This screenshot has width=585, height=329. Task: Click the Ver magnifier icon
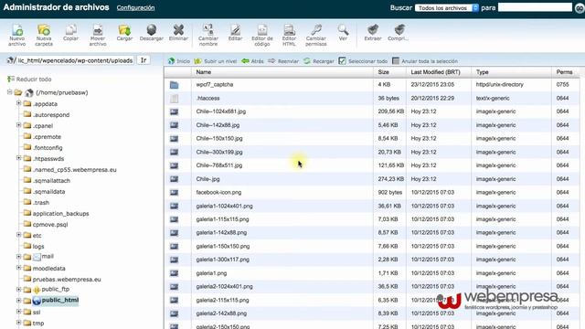click(x=343, y=33)
